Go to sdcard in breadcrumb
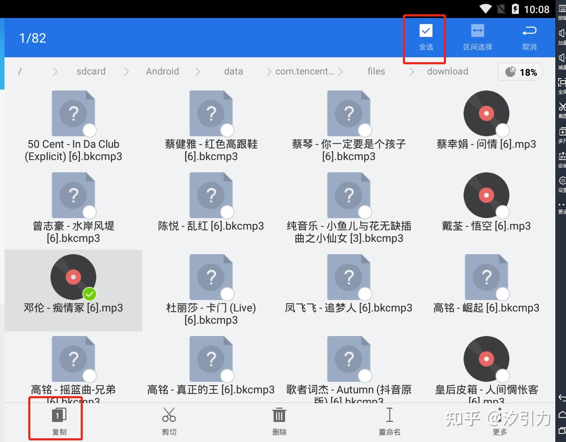This screenshot has height=442, width=566. coord(91,72)
